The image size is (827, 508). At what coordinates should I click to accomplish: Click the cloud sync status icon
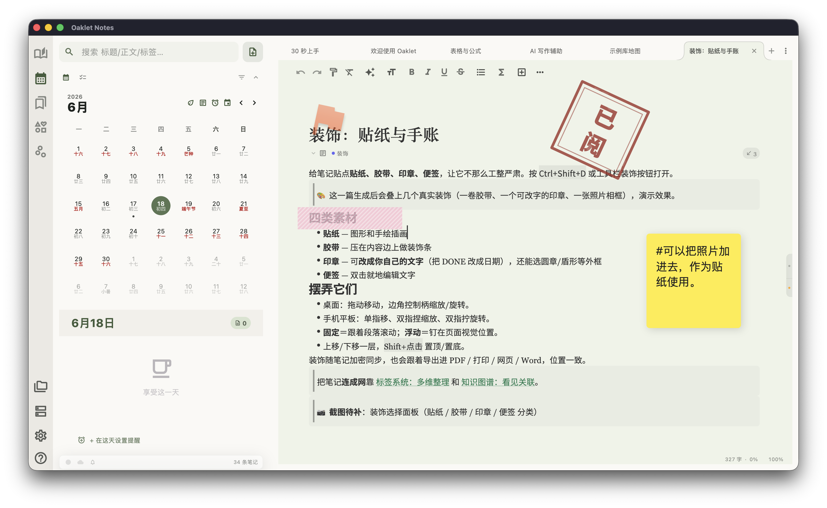[x=81, y=462]
